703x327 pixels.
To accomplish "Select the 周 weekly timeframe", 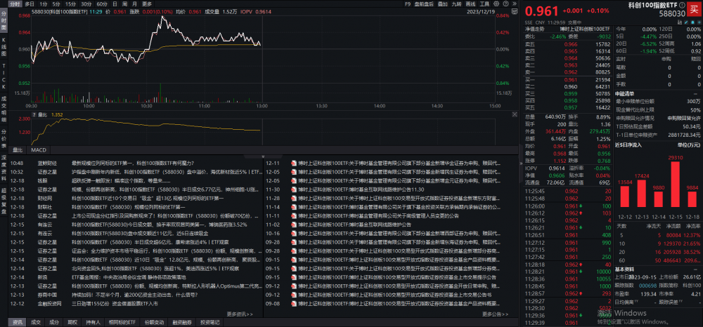I will tap(125, 4).
